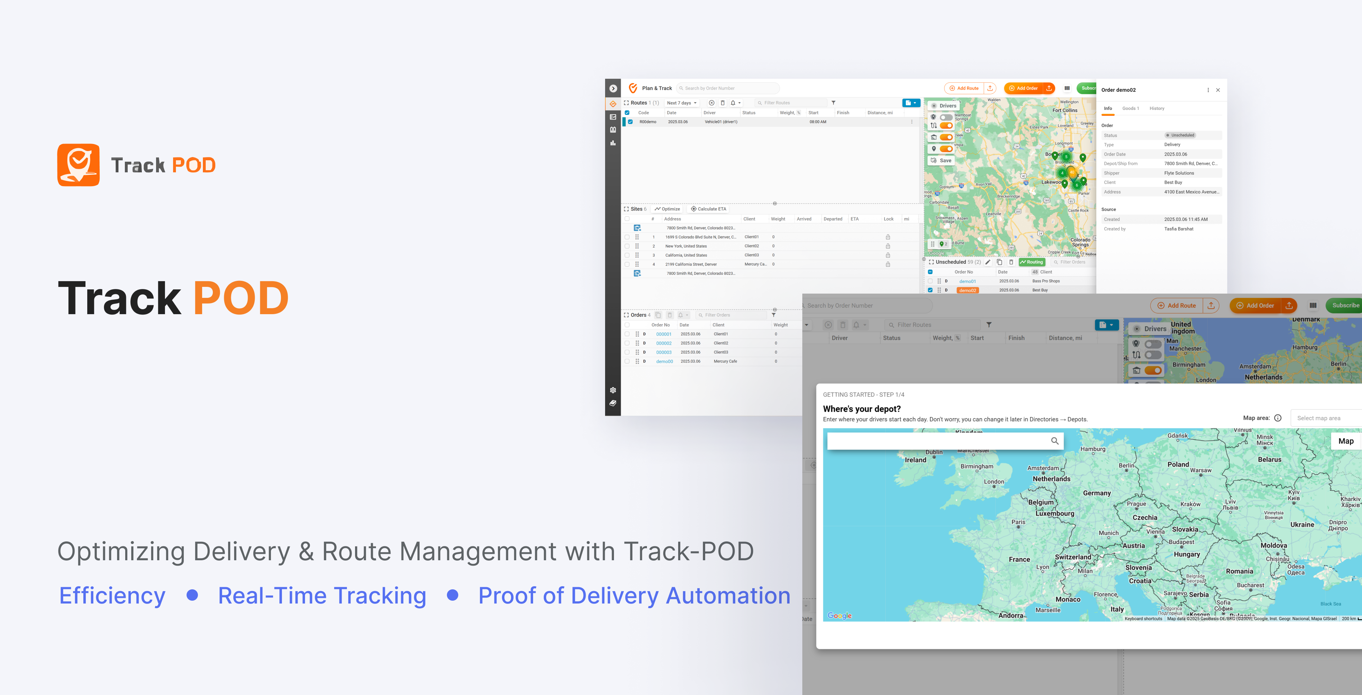Click the orange 40 cluster on map
The width and height of the screenshot is (1362, 695).
click(x=1072, y=172)
